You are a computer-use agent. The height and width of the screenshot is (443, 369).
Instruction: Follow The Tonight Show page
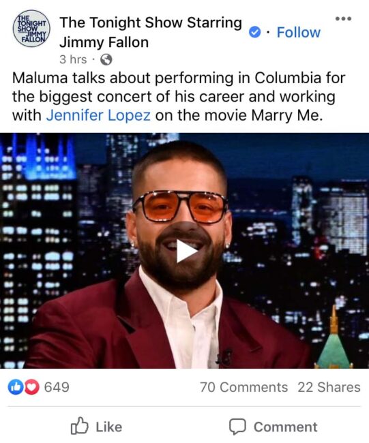pyautogui.click(x=298, y=32)
